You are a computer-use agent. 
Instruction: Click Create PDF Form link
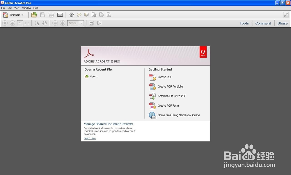[168, 106]
